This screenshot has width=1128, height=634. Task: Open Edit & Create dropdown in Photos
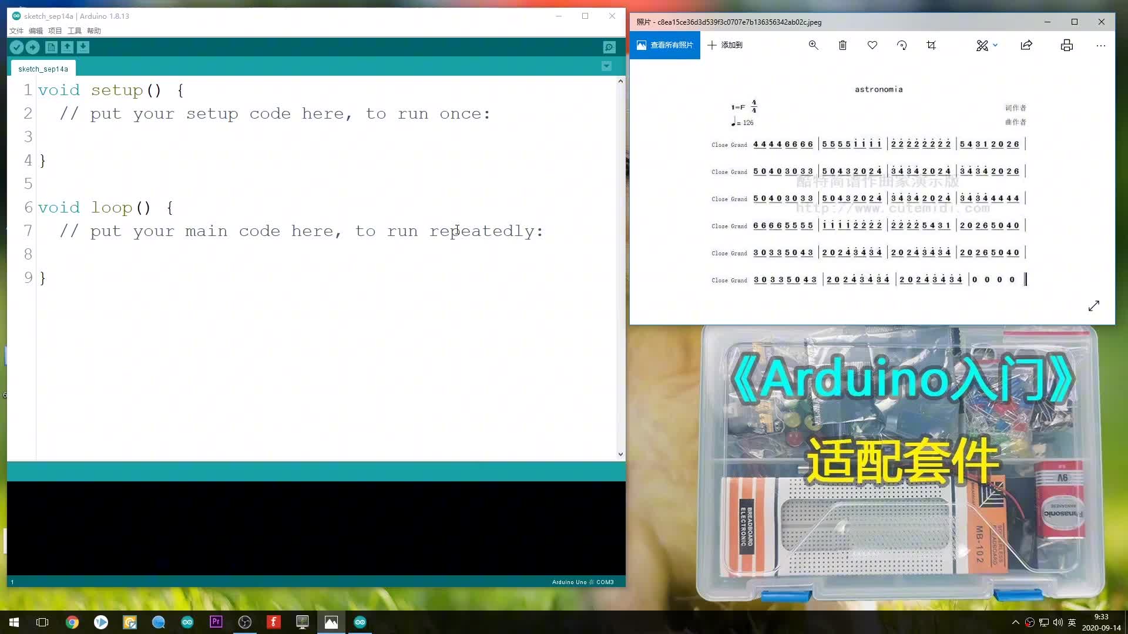(x=987, y=45)
